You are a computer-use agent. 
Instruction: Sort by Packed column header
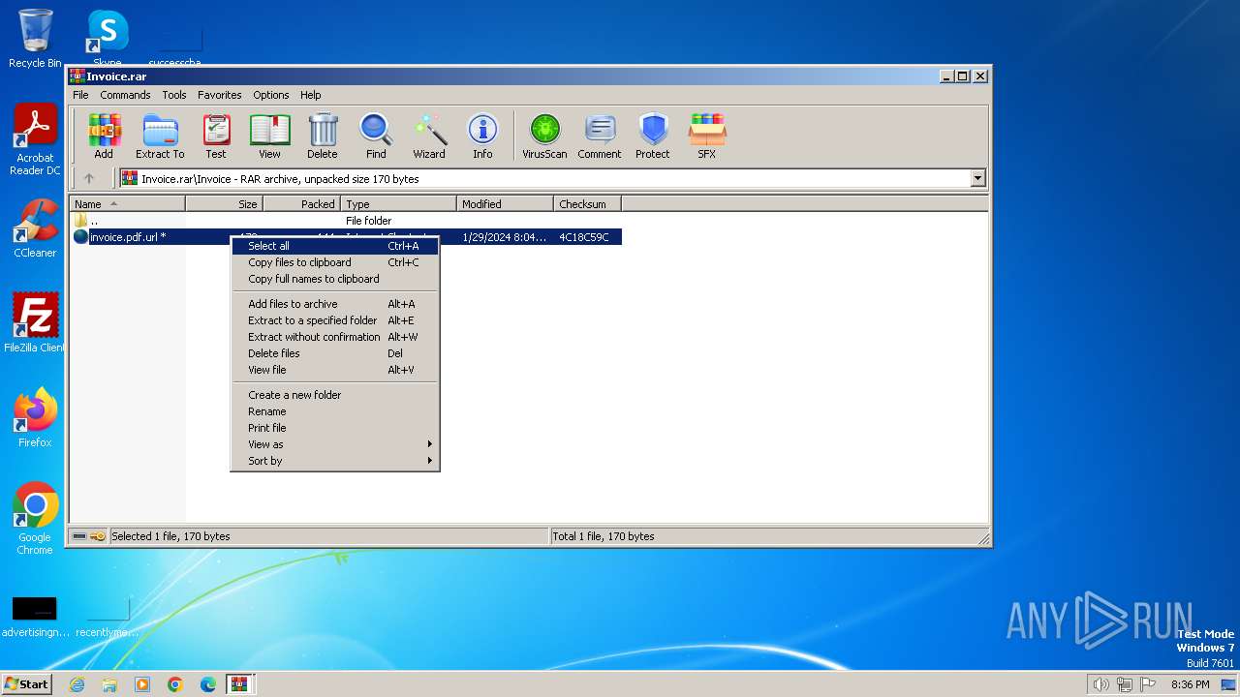(301, 204)
